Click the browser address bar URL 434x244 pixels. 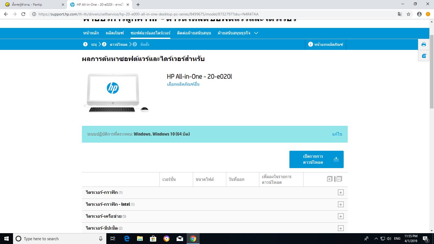[148, 14]
